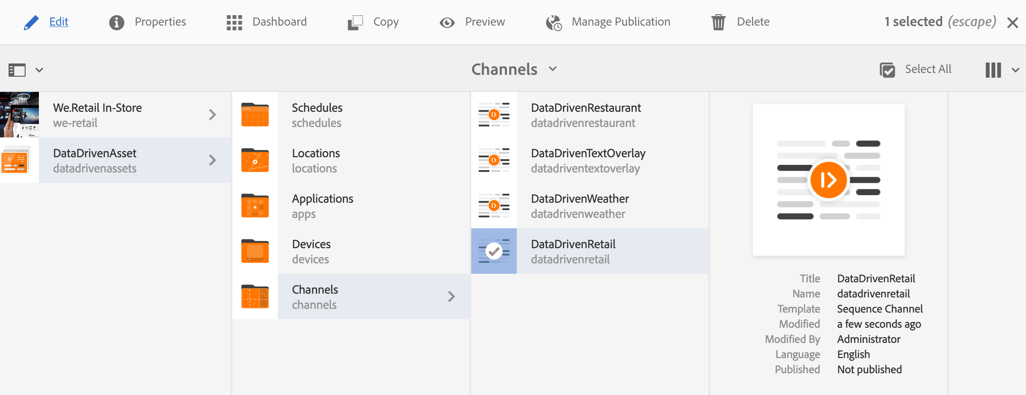
Task: Click the DataDrivenRetail preview thumbnail
Action: [828, 180]
